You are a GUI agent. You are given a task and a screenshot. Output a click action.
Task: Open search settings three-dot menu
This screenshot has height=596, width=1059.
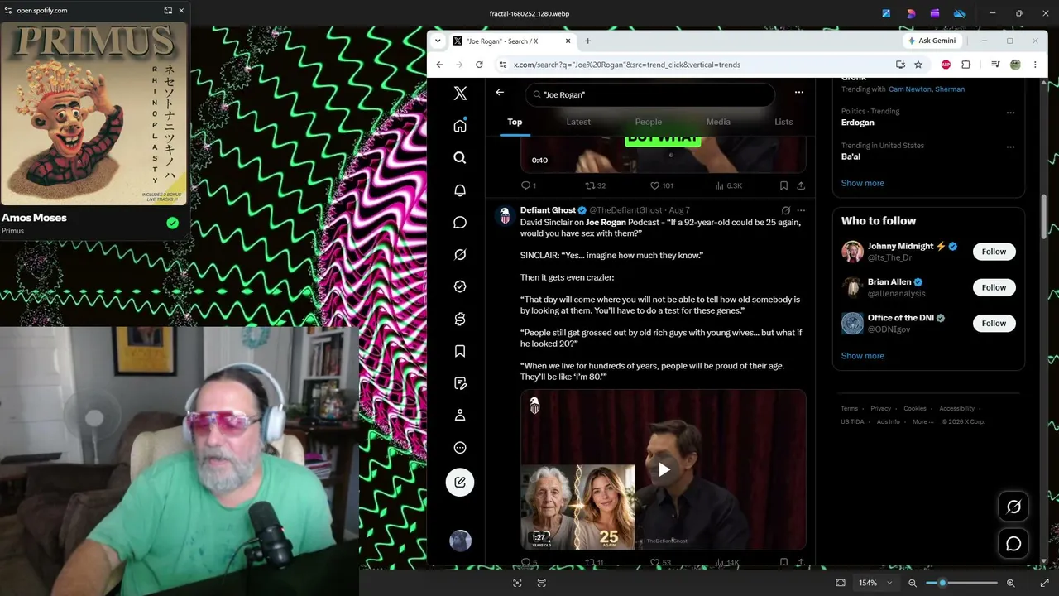(x=798, y=92)
